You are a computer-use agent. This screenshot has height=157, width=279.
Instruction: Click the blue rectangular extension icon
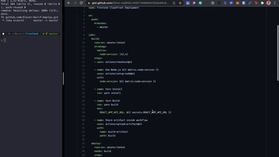point(231,3)
